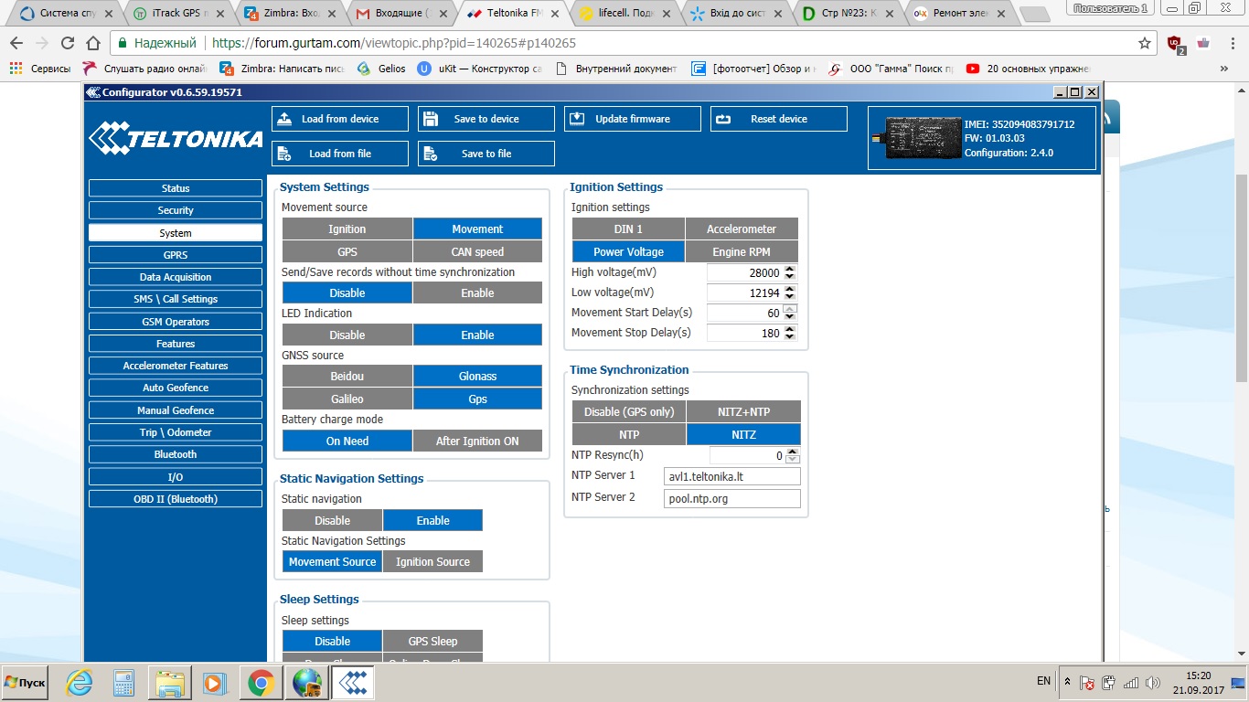This screenshot has width=1249, height=702.
Task: Disable LED Indication
Action: 347,335
